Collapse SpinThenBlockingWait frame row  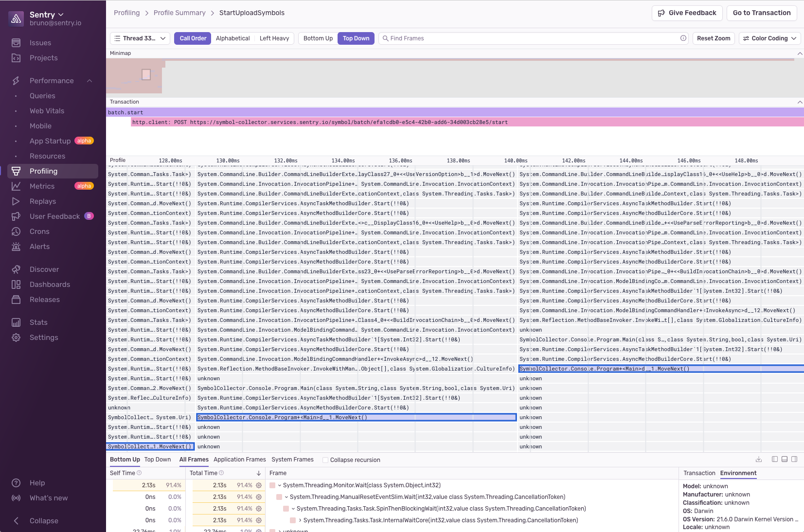pyautogui.click(x=293, y=509)
